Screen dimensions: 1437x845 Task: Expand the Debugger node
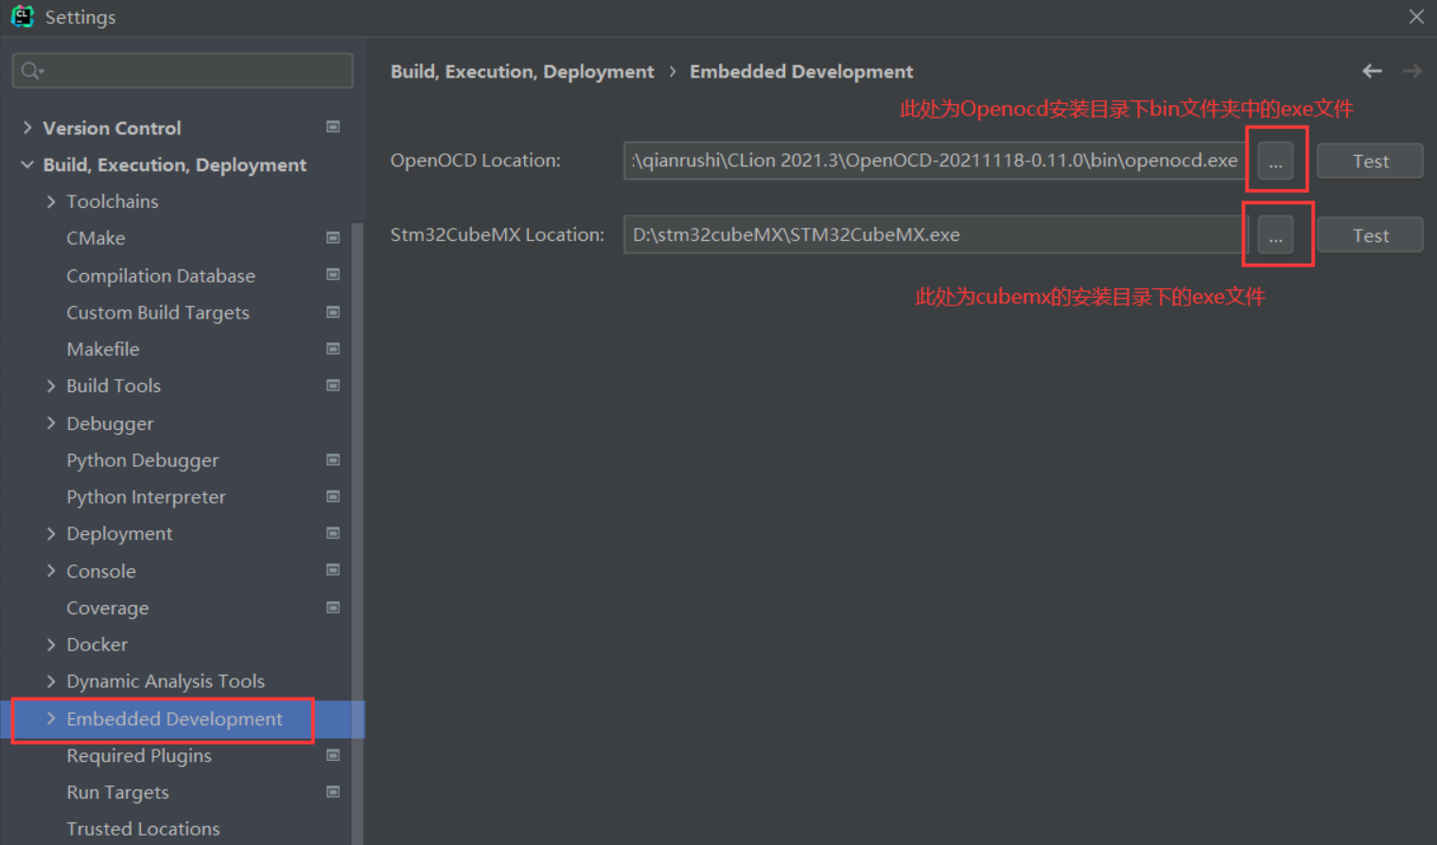tap(51, 423)
